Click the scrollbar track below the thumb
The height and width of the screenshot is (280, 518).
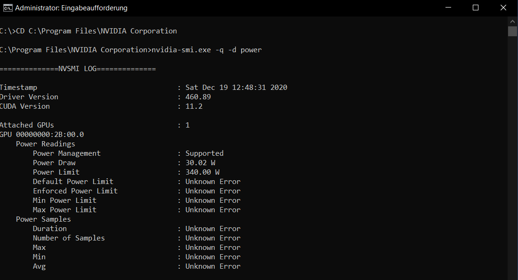click(x=512, y=159)
